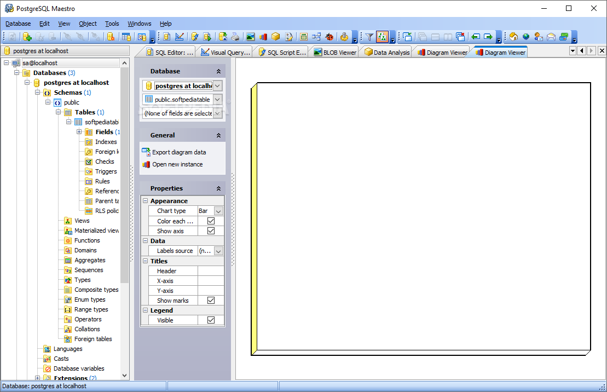Switch to the BLOB Viewer tab

coord(335,53)
